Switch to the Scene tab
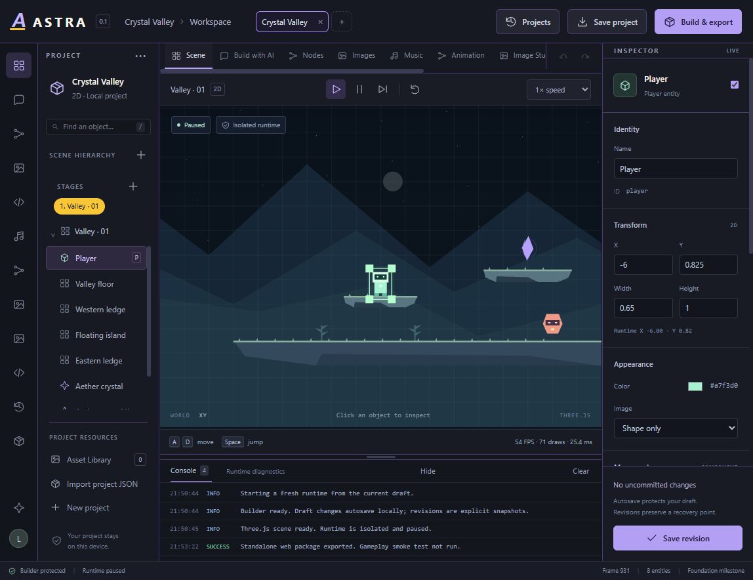Image resolution: width=753 pixels, height=580 pixels. pos(188,56)
